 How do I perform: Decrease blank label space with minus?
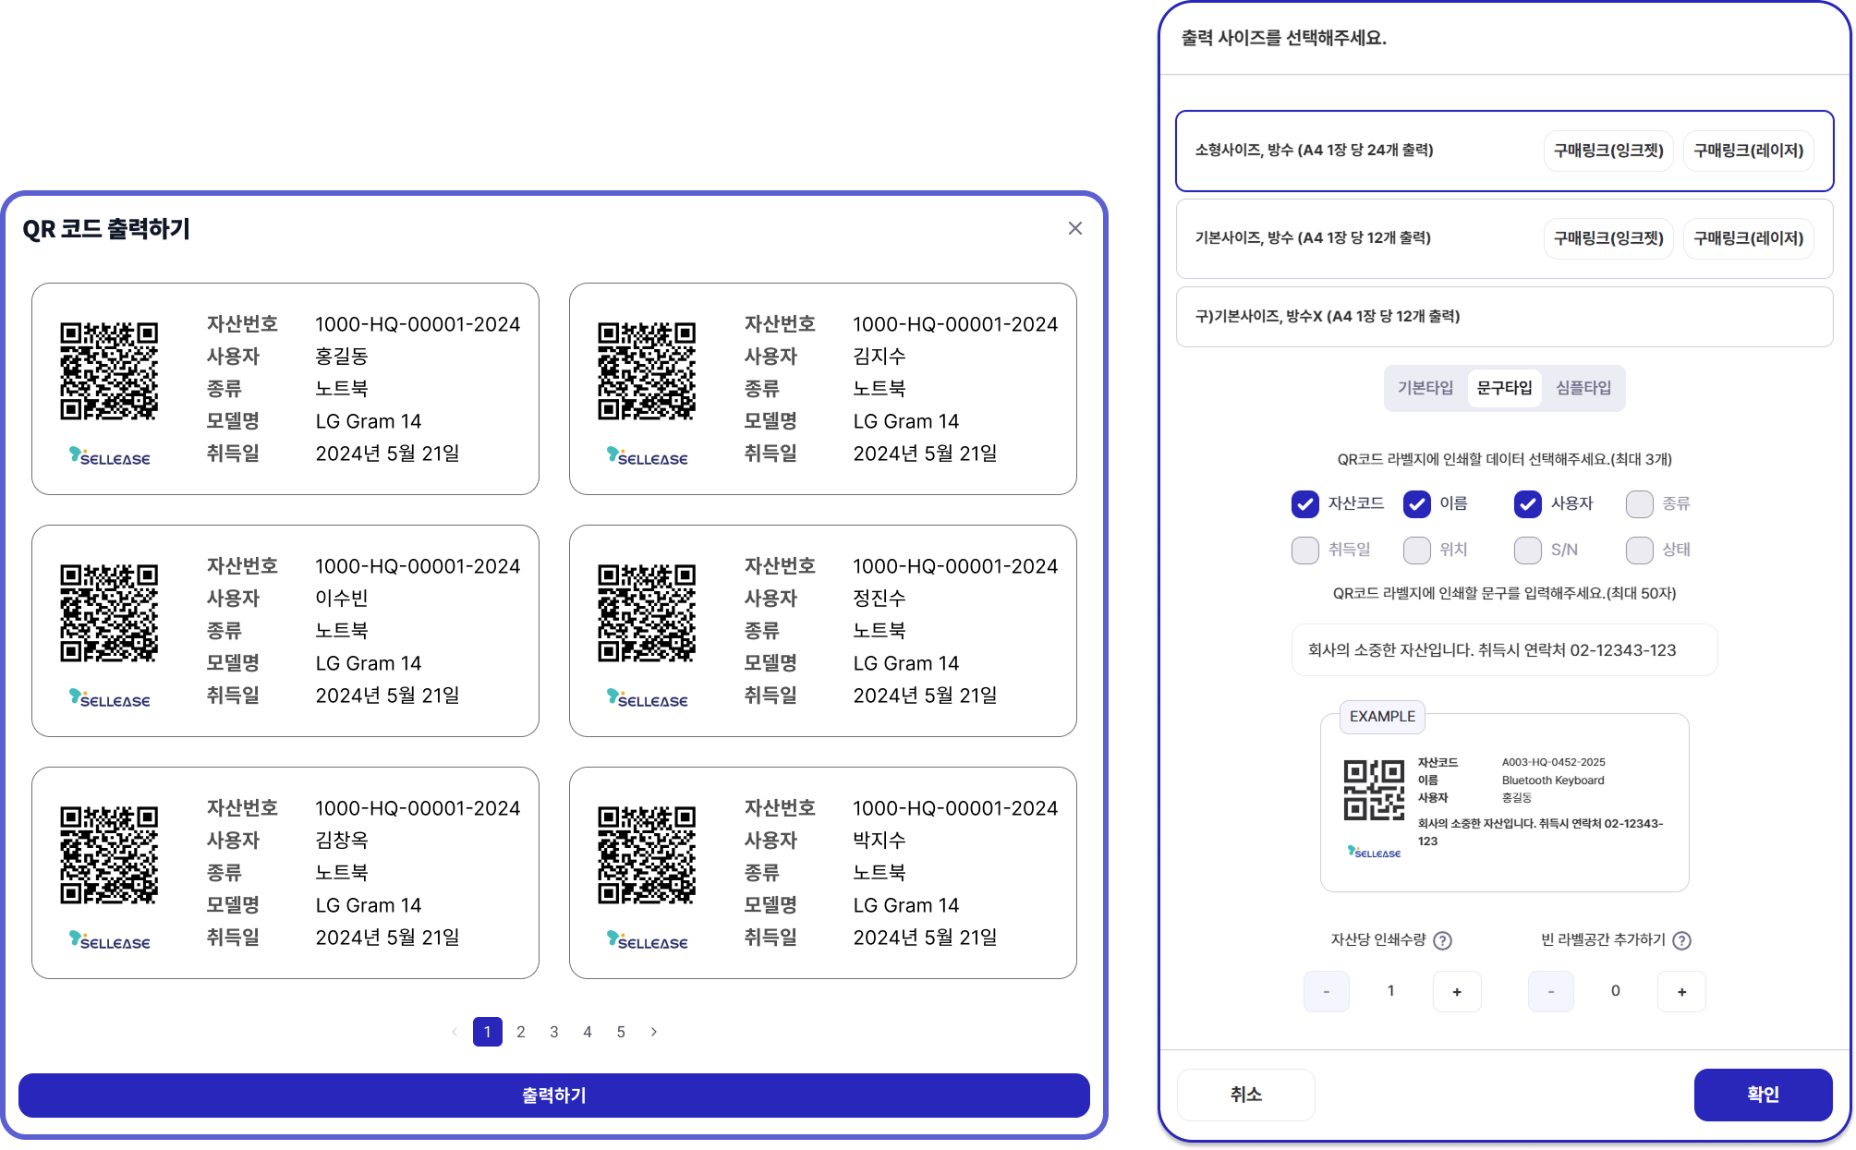(x=1550, y=991)
